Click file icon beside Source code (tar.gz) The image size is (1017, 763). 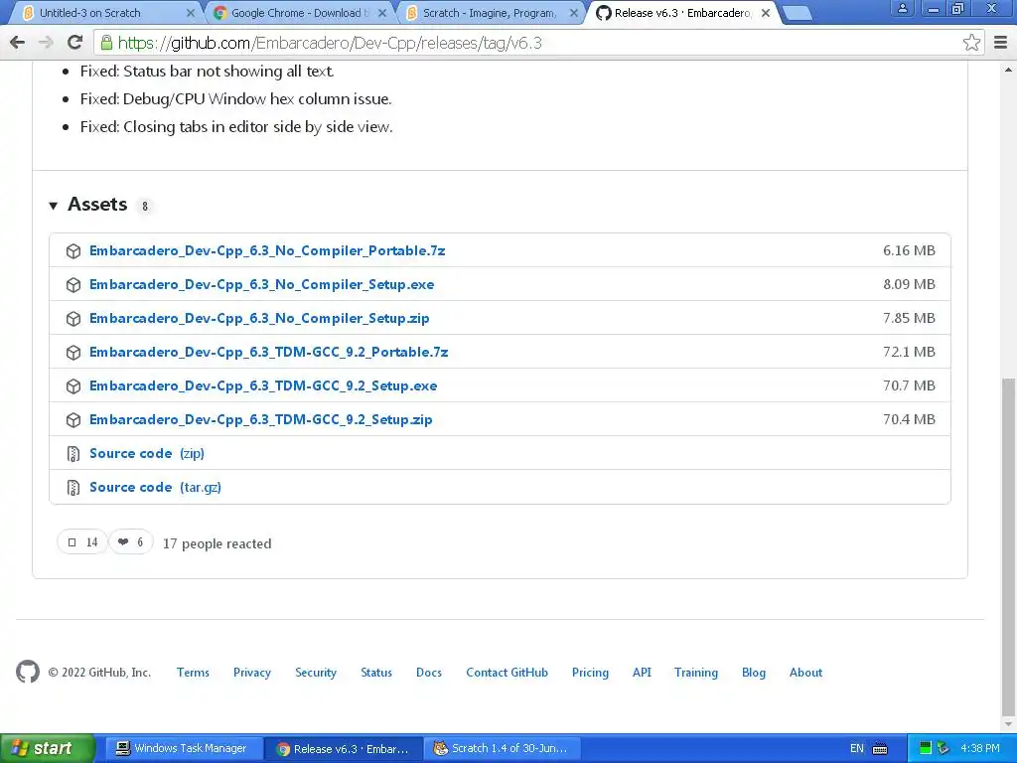pyautogui.click(x=73, y=487)
